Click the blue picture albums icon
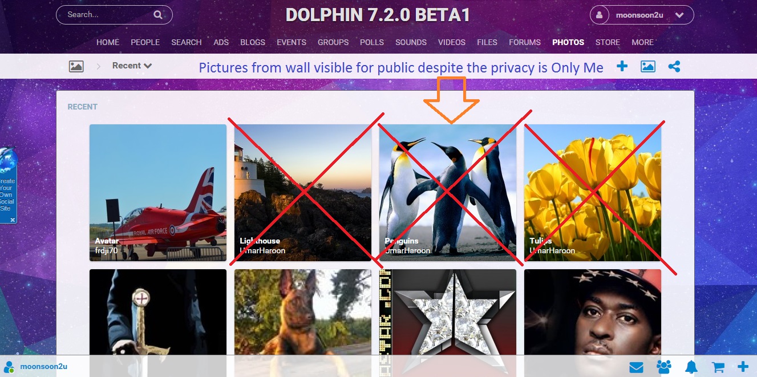 [x=648, y=66]
